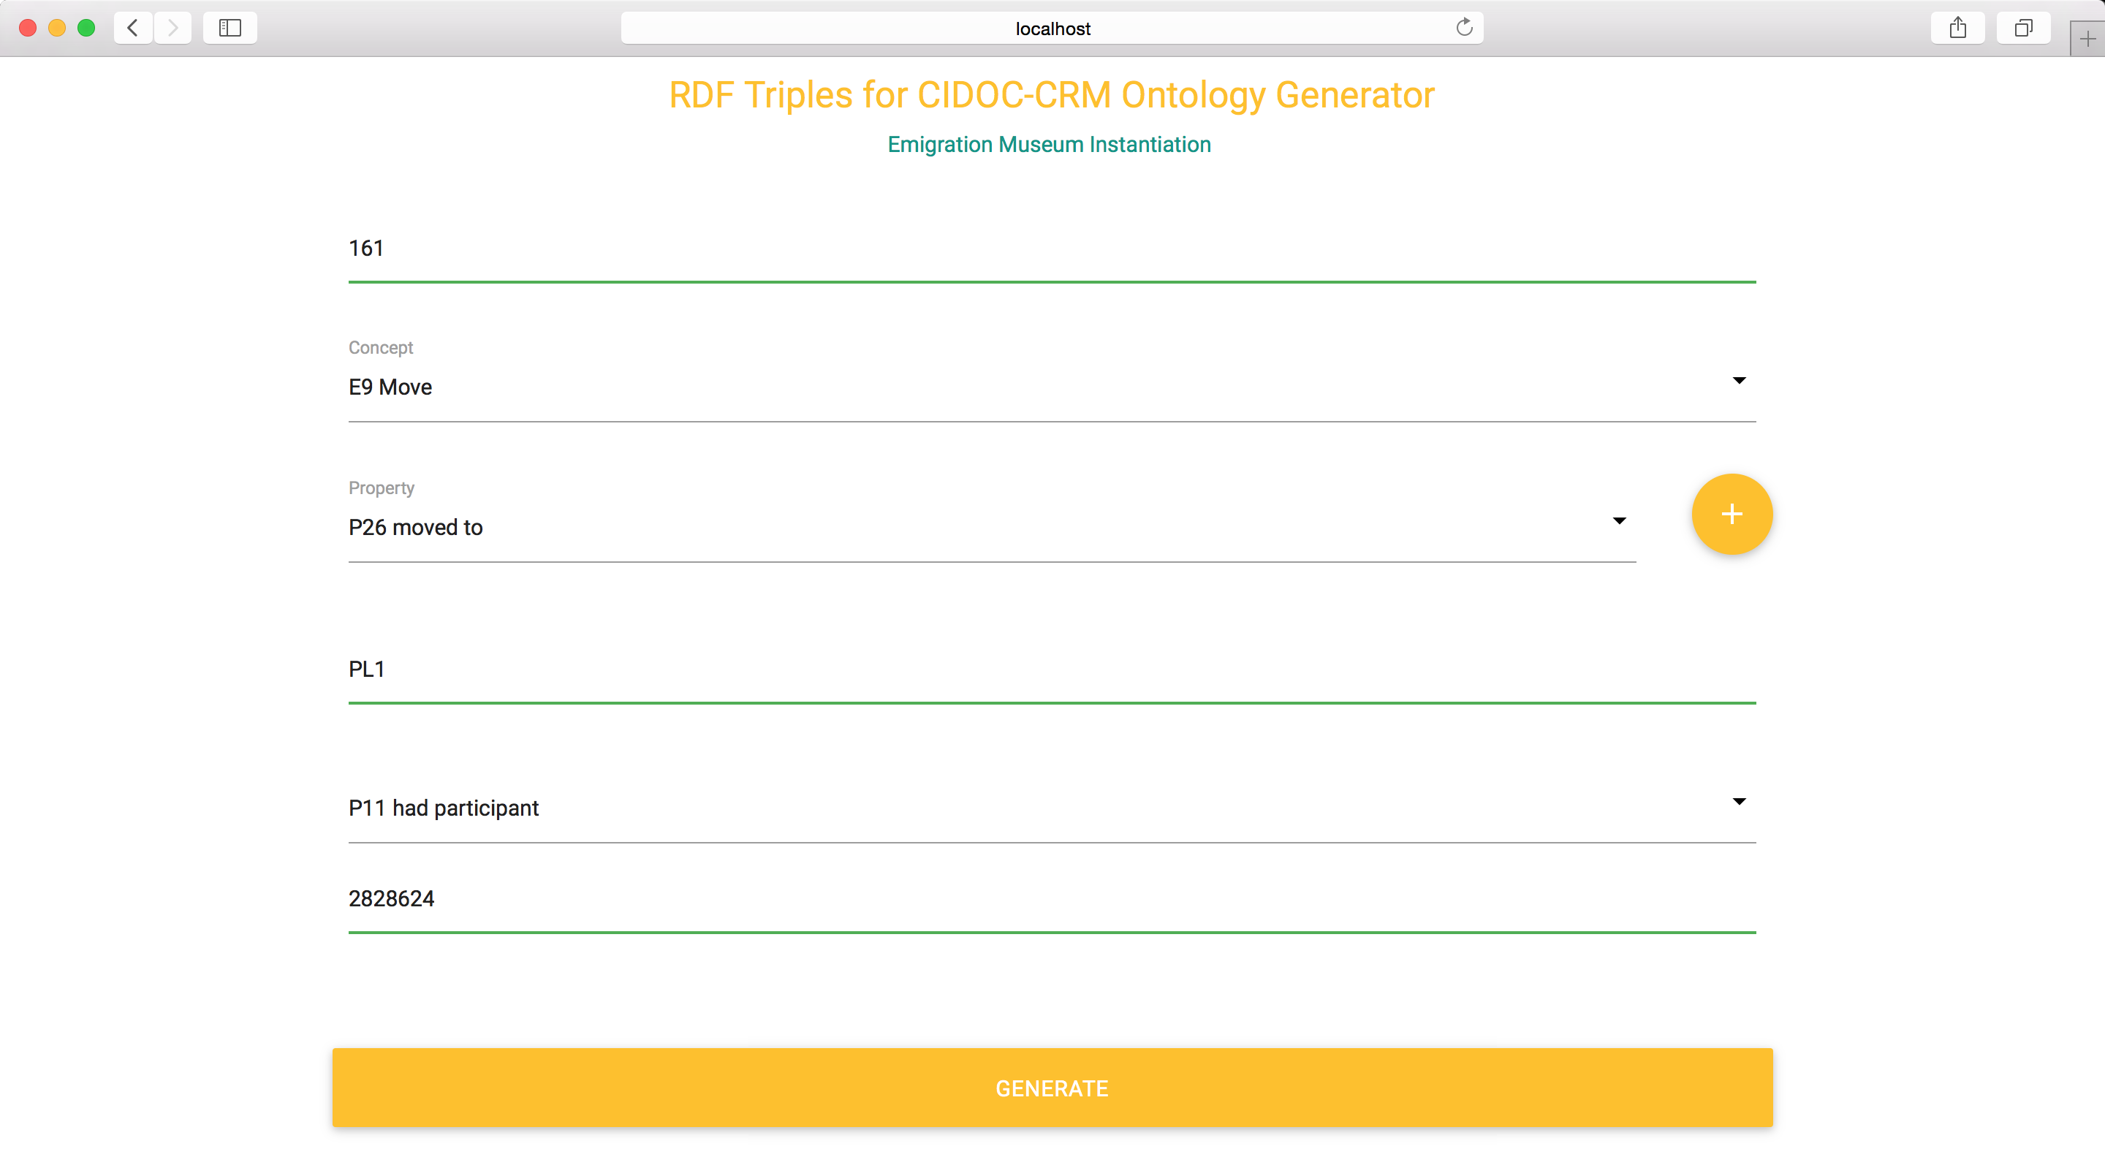Image resolution: width=2105 pixels, height=1149 pixels.
Task: Focus the PL1 text field
Action: point(1051,670)
